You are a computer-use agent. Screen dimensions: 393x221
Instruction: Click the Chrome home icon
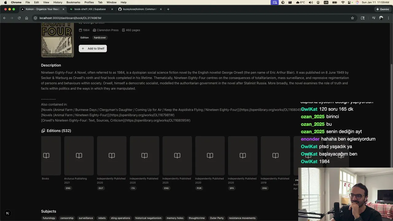[27, 18]
